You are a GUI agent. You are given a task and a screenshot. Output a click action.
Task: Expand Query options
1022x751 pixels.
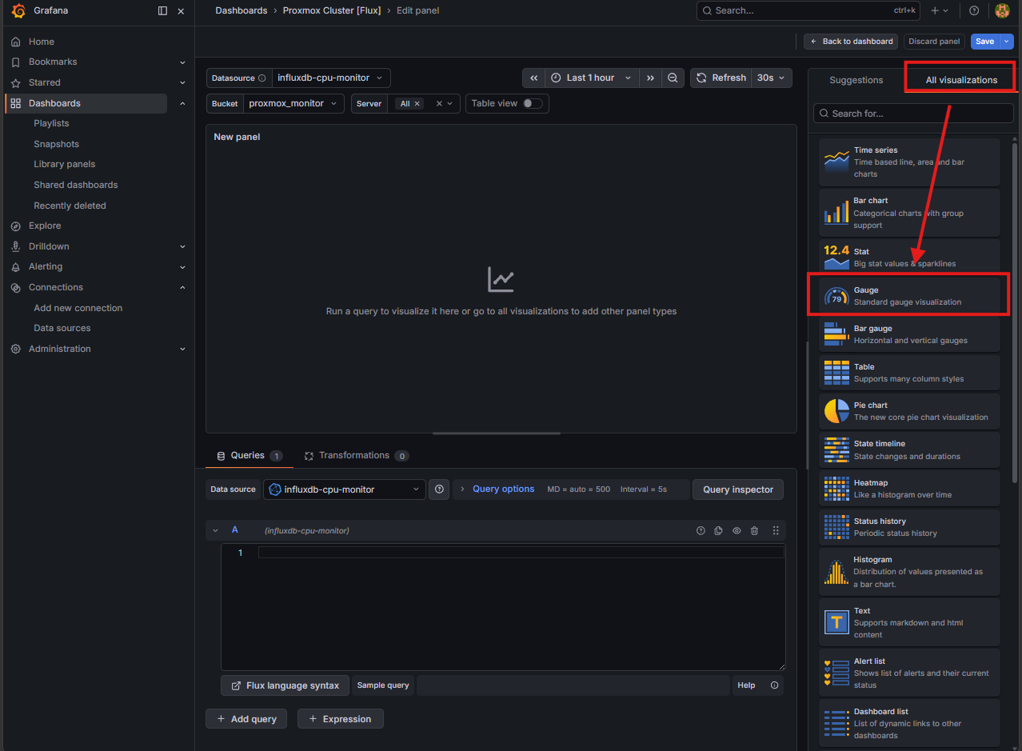pos(503,489)
